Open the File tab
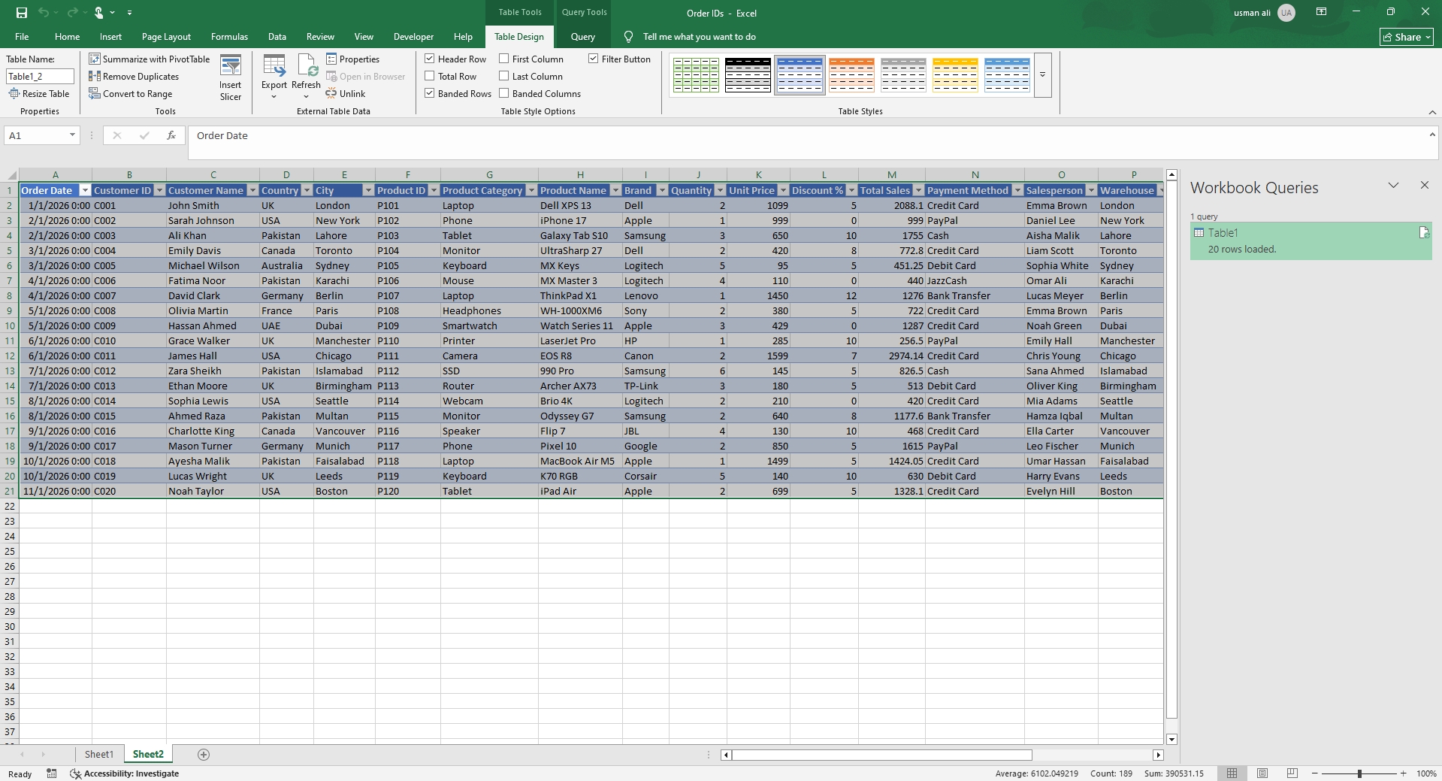 point(22,37)
